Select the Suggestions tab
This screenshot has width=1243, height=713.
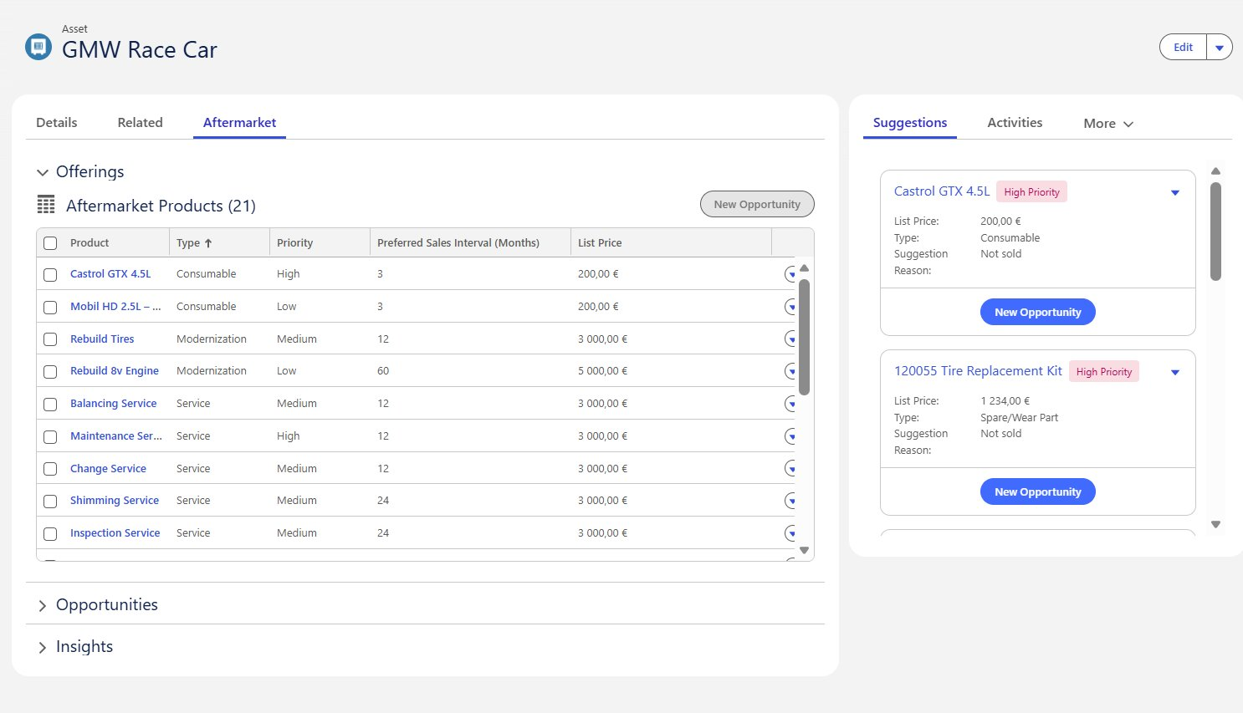pyautogui.click(x=910, y=123)
